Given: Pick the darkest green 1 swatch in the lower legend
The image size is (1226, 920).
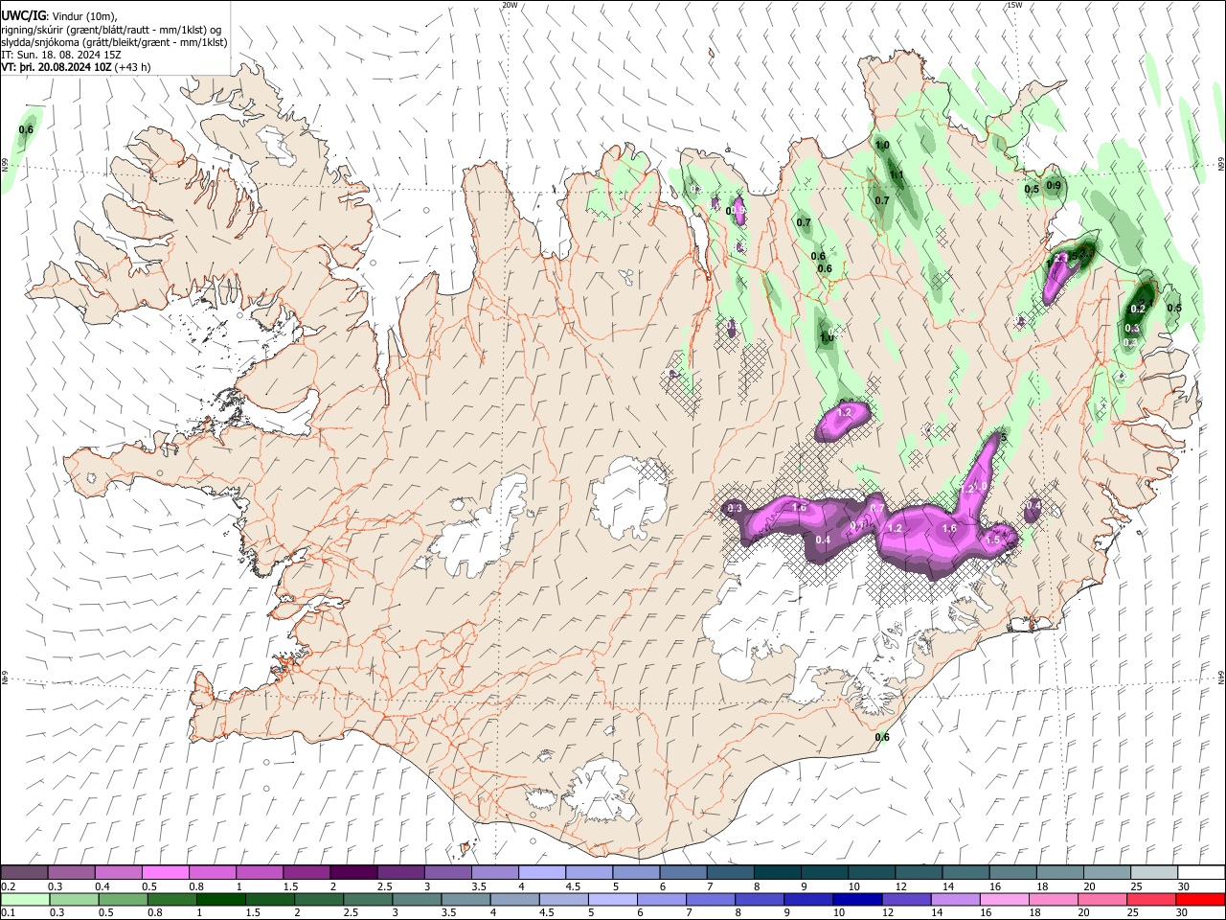Looking at the screenshot, I should pyautogui.click(x=220, y=899).
